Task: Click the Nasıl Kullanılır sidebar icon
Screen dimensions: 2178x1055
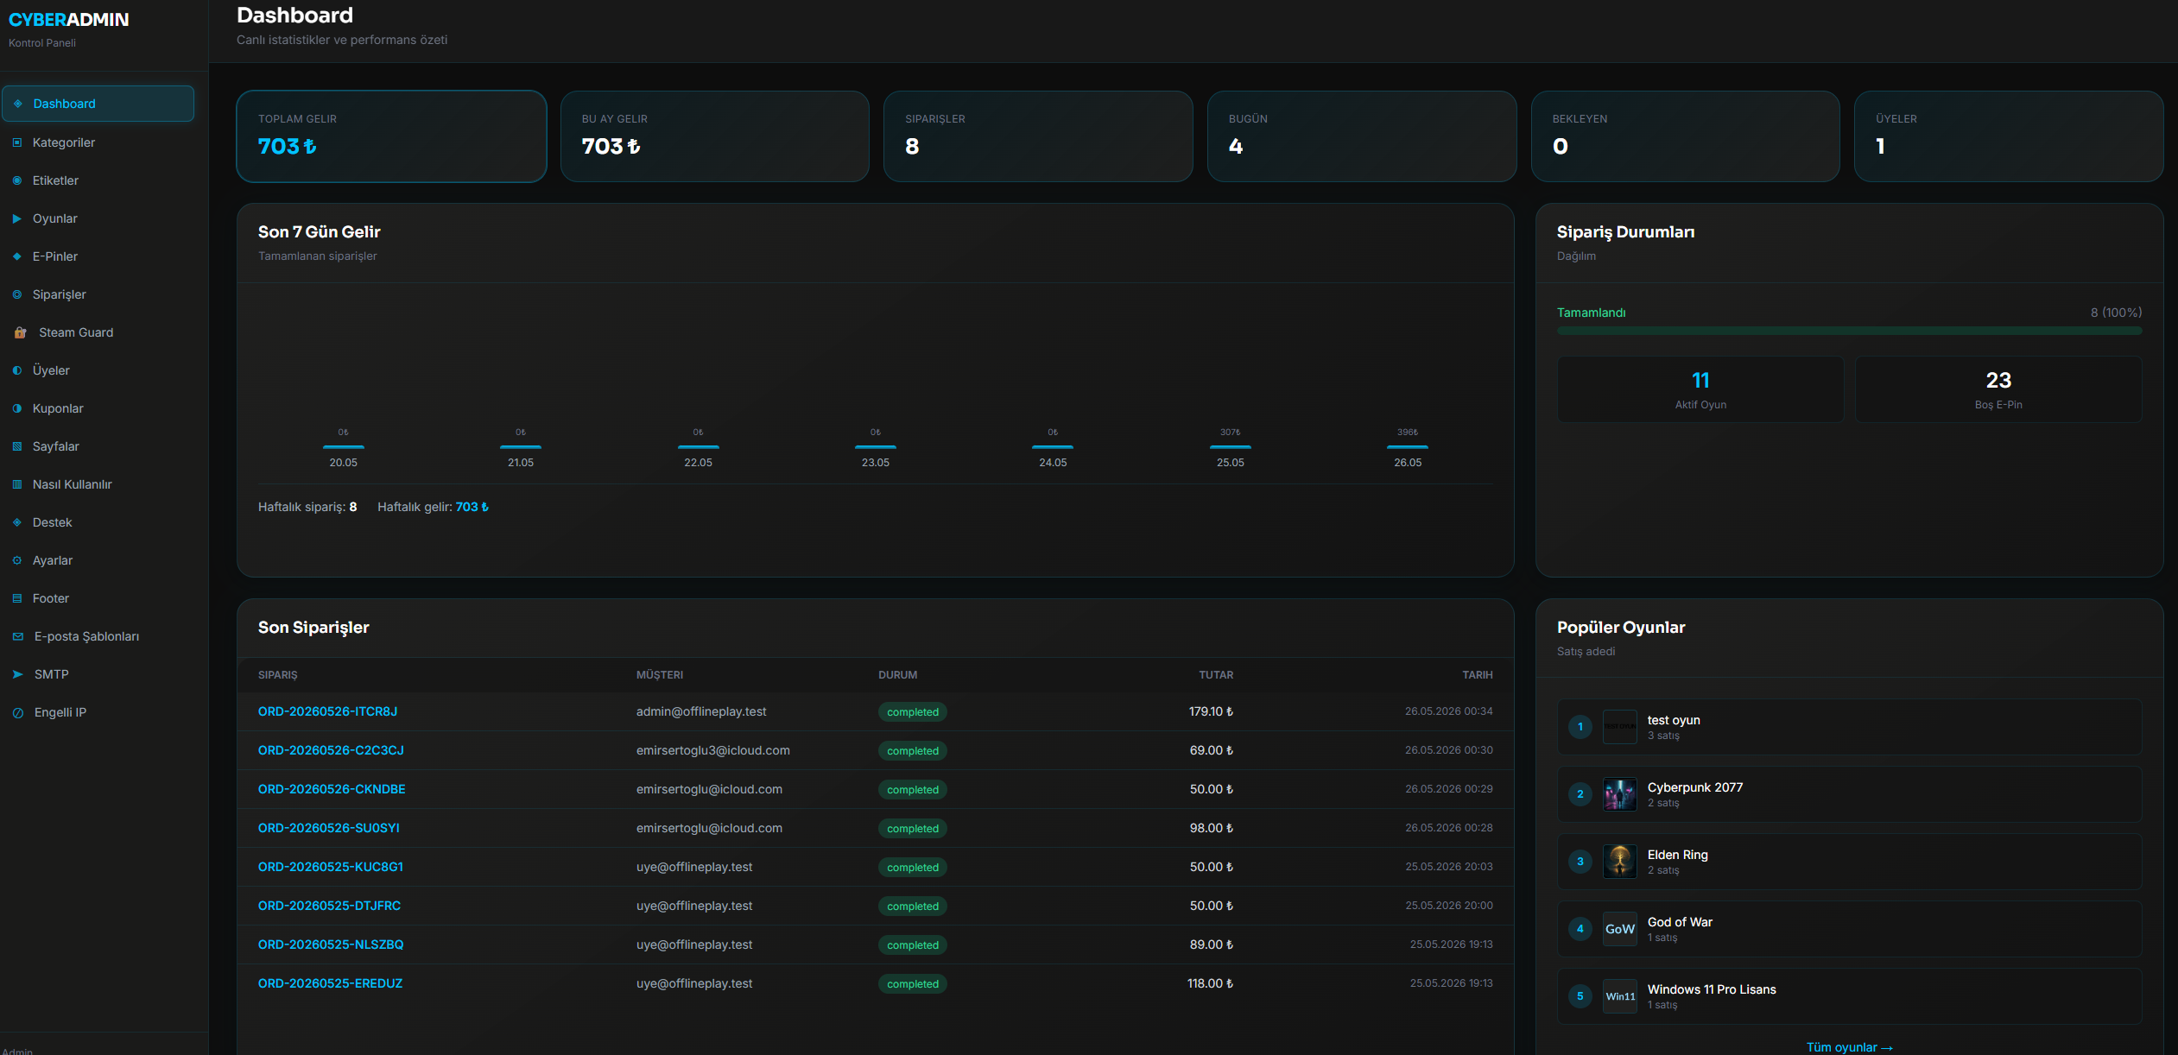Action: [17, 484]
